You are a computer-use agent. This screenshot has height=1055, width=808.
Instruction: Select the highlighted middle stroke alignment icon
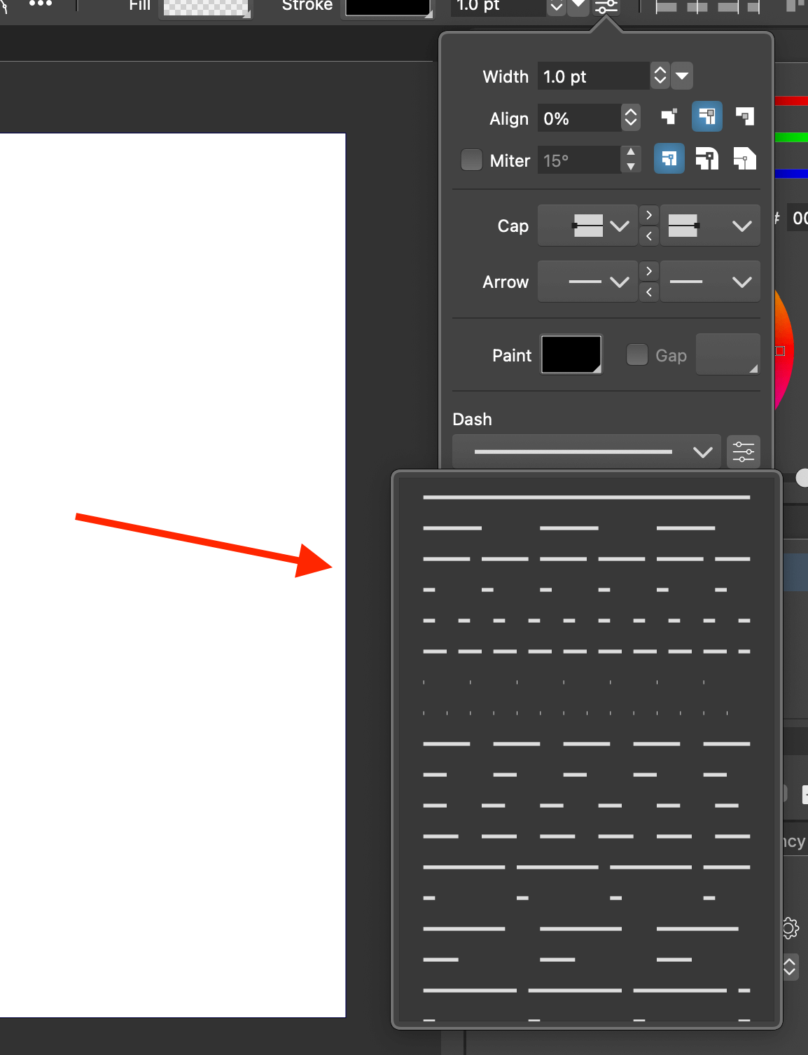pyautogui.click(x=706, y=117)
